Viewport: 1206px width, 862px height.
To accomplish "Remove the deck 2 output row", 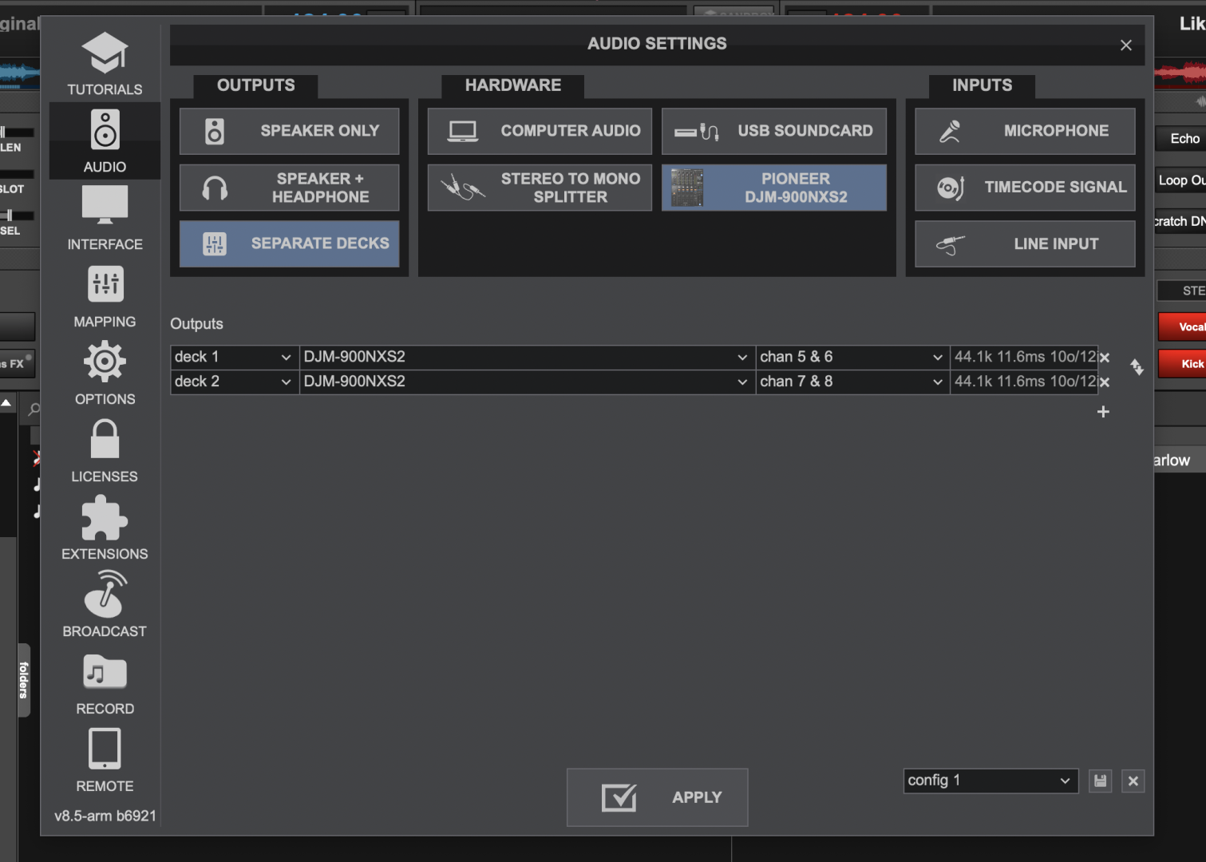I will [x=1105, y=382].
